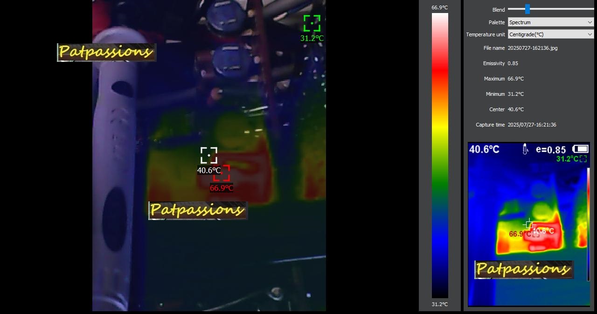Click the file name 20250727-162136.jpg

532,48
